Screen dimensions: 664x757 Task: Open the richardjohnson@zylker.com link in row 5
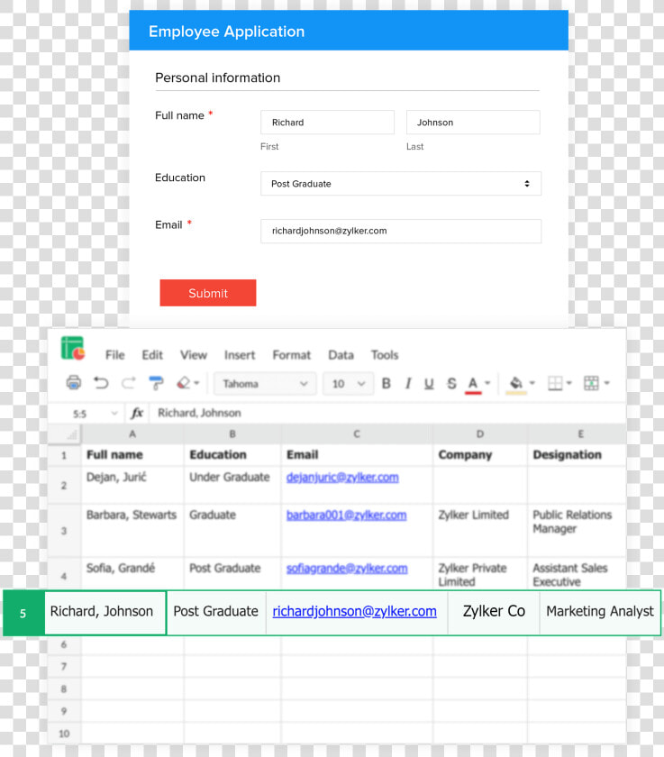point(355,611)
